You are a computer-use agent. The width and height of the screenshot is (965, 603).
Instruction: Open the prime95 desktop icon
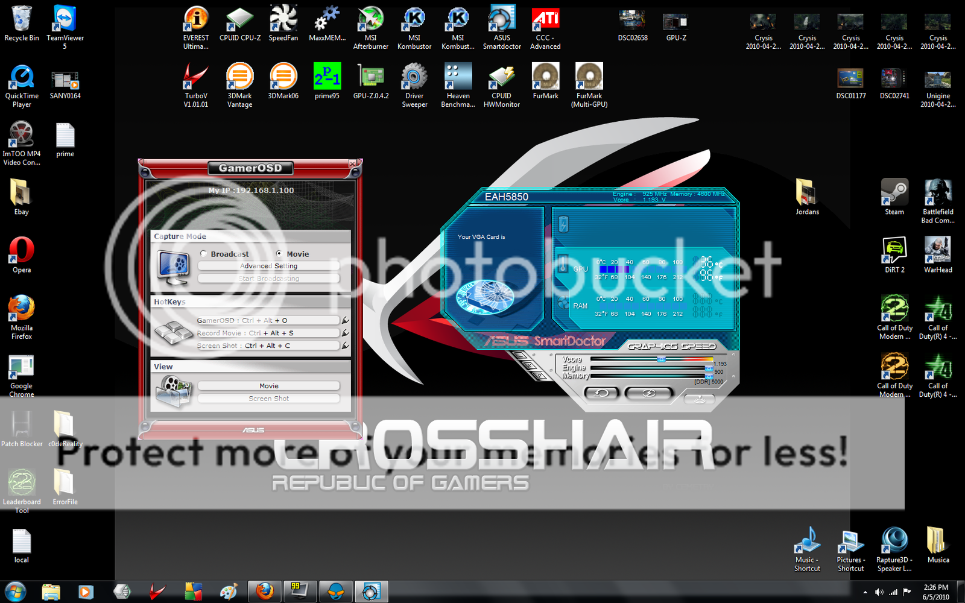coord(327,82)
